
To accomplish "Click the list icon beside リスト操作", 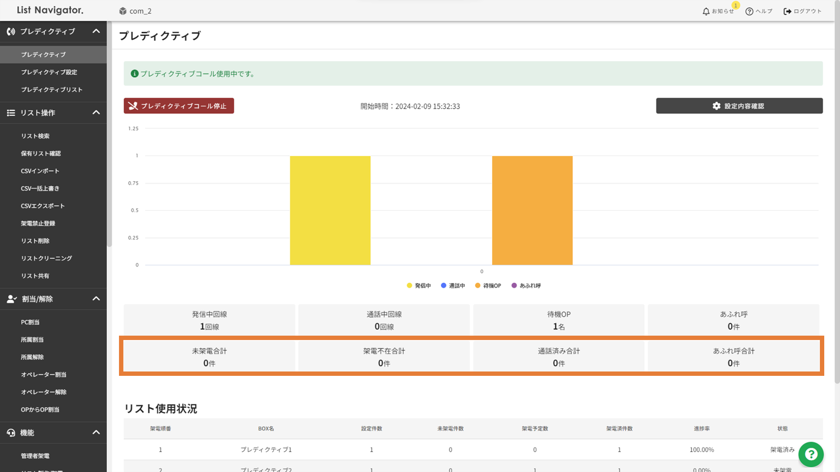I will pos(11,113).
